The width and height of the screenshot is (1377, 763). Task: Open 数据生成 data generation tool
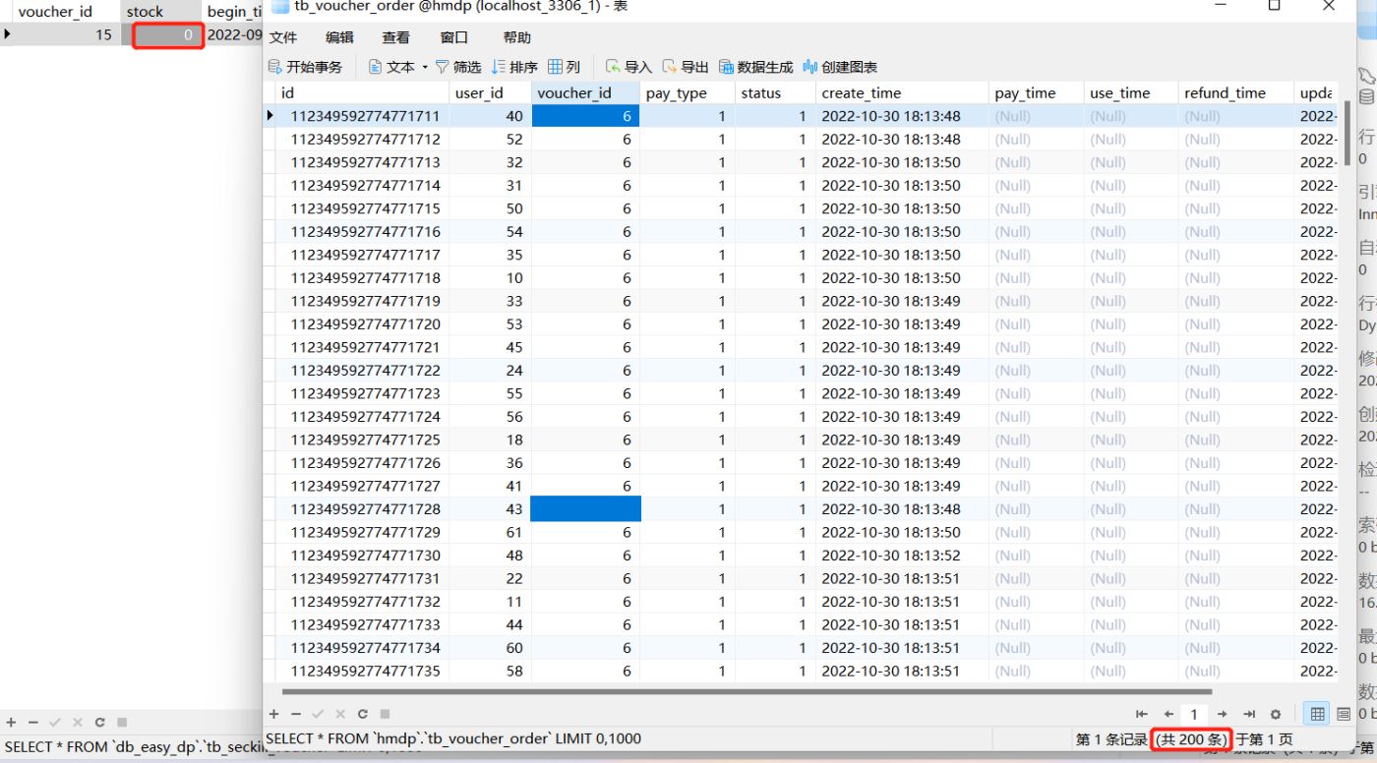(x=755, y=67)
